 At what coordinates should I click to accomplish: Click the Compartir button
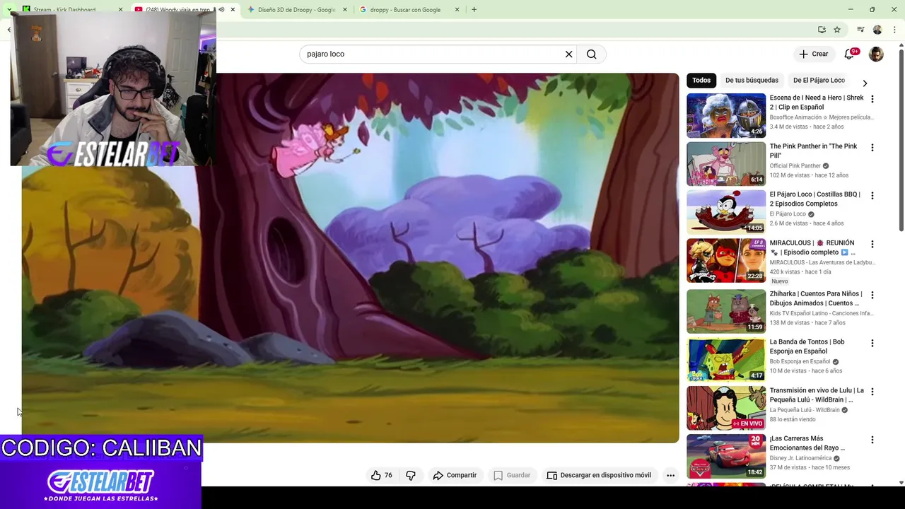(455, 475)
